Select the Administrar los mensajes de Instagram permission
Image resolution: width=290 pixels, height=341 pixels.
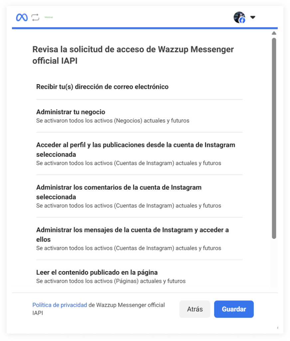[x=133, y=235]
